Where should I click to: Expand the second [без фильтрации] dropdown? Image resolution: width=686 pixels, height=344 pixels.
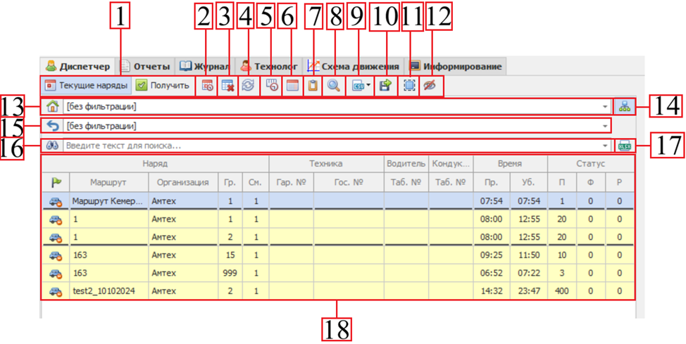(605, 126)
